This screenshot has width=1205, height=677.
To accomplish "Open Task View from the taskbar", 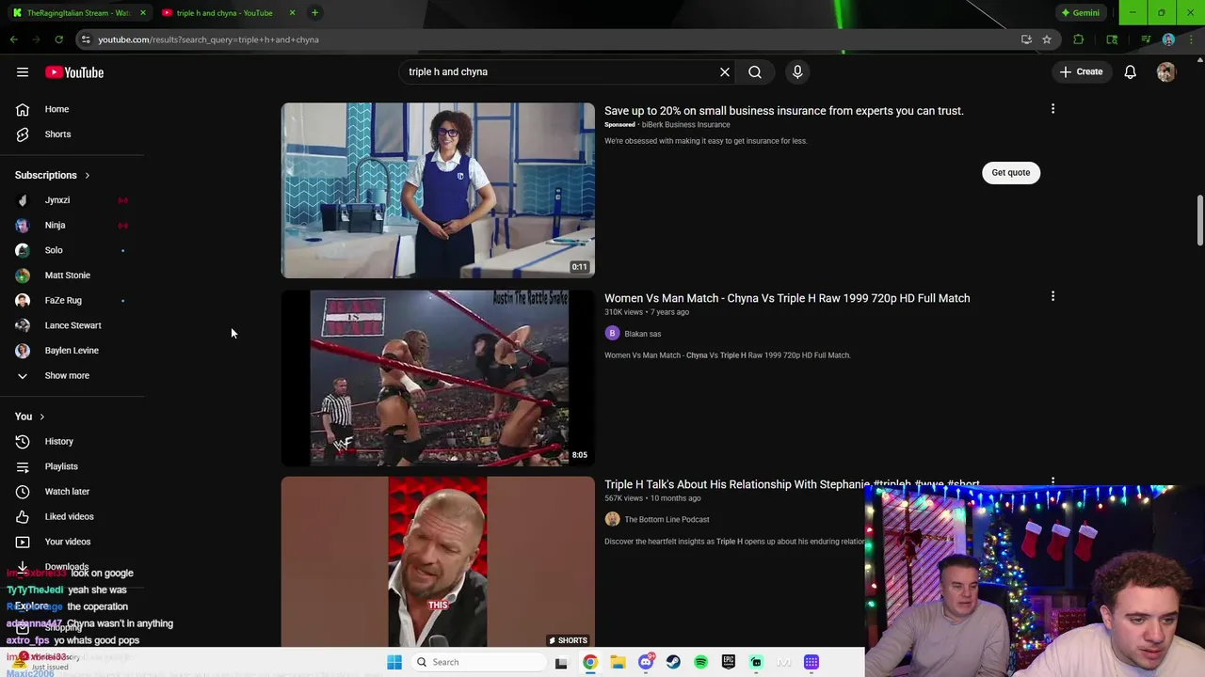I will [561, 662].
